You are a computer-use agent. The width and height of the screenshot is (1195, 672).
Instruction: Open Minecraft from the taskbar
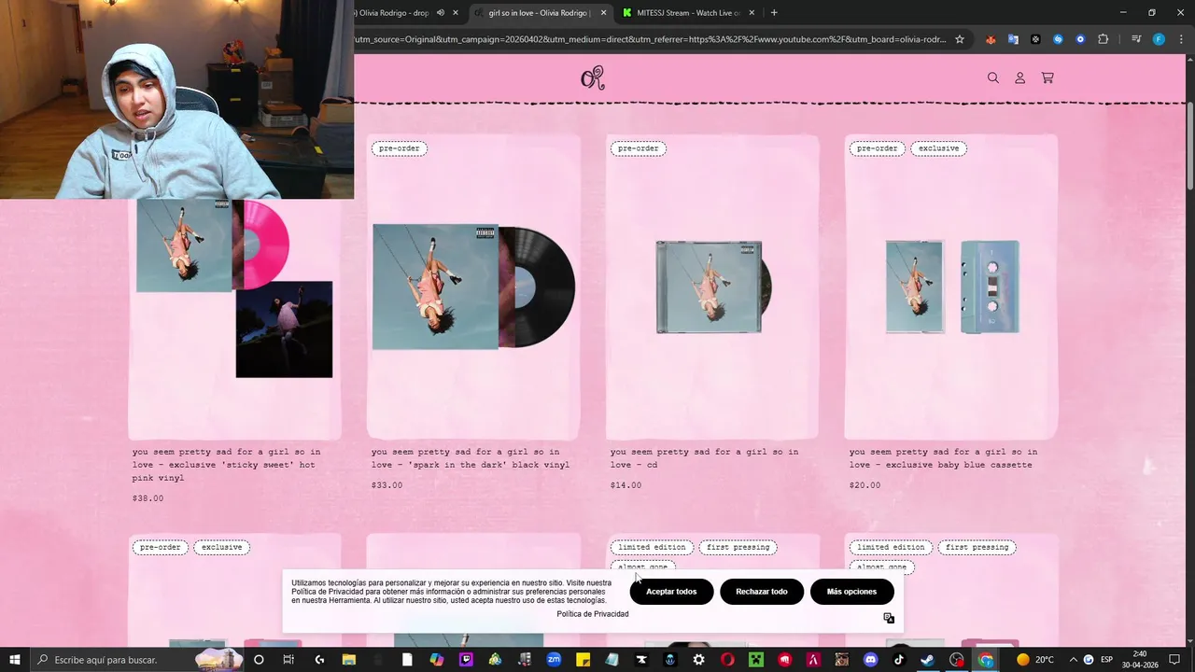point(756,660)
